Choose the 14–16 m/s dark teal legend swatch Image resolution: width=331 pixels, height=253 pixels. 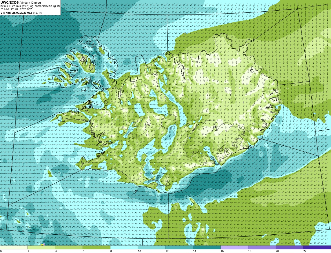(207, 247)
